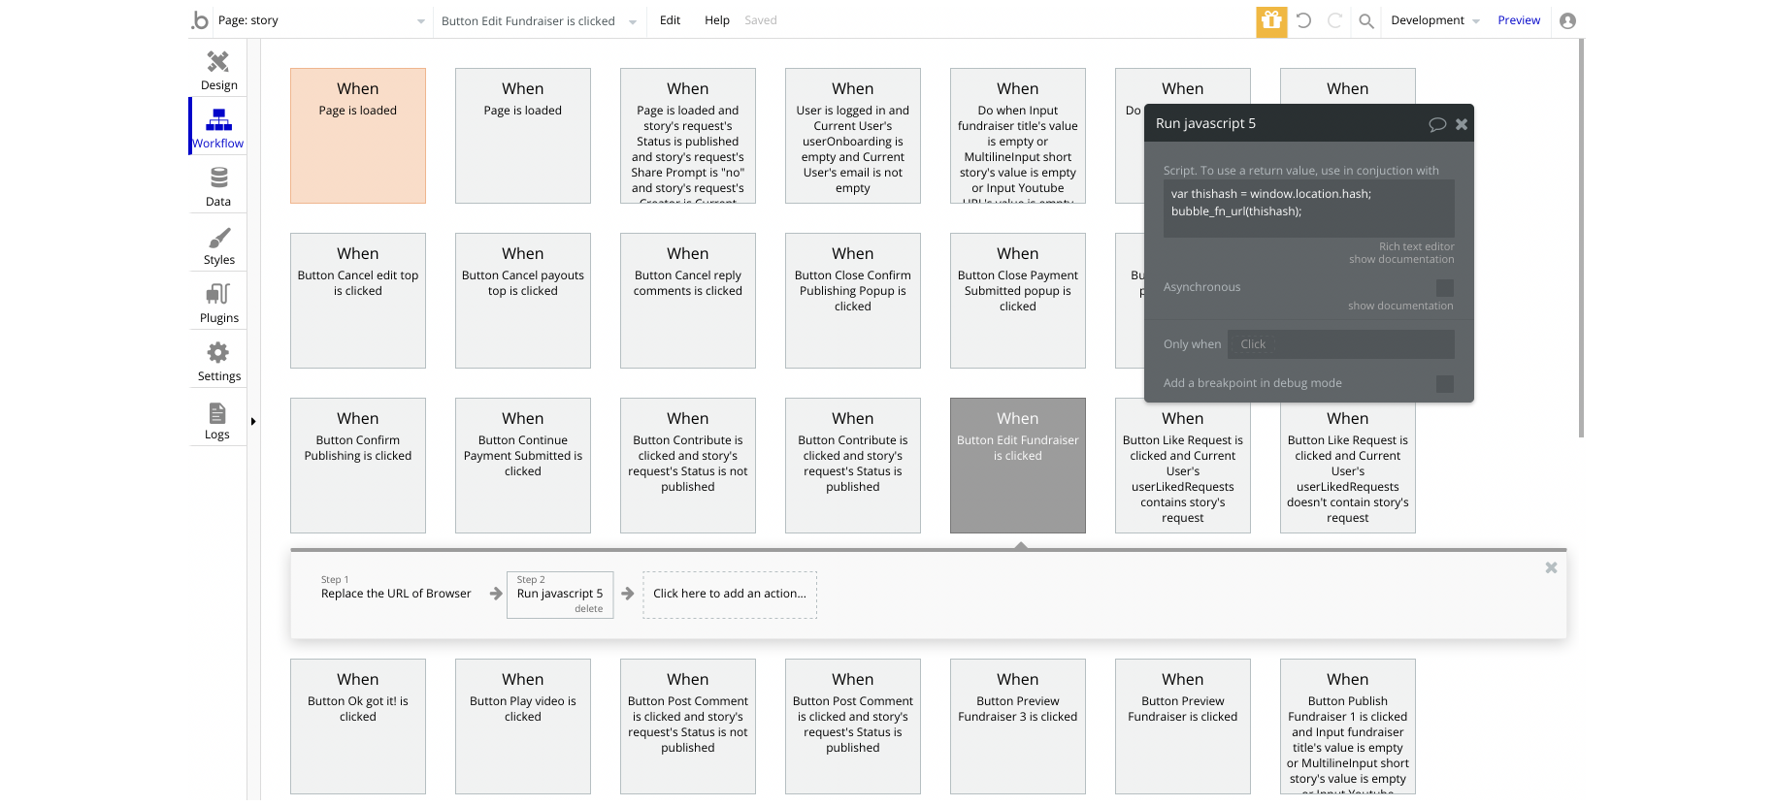Open the Plugins section
Screen dimensions: 1776x807
coord(218,303)
